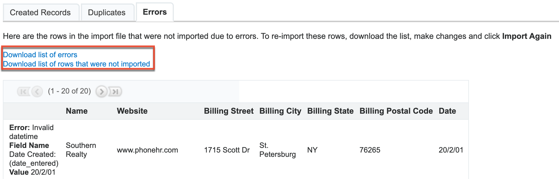
Task: Open the Duplicates tab
Action: 107,12
